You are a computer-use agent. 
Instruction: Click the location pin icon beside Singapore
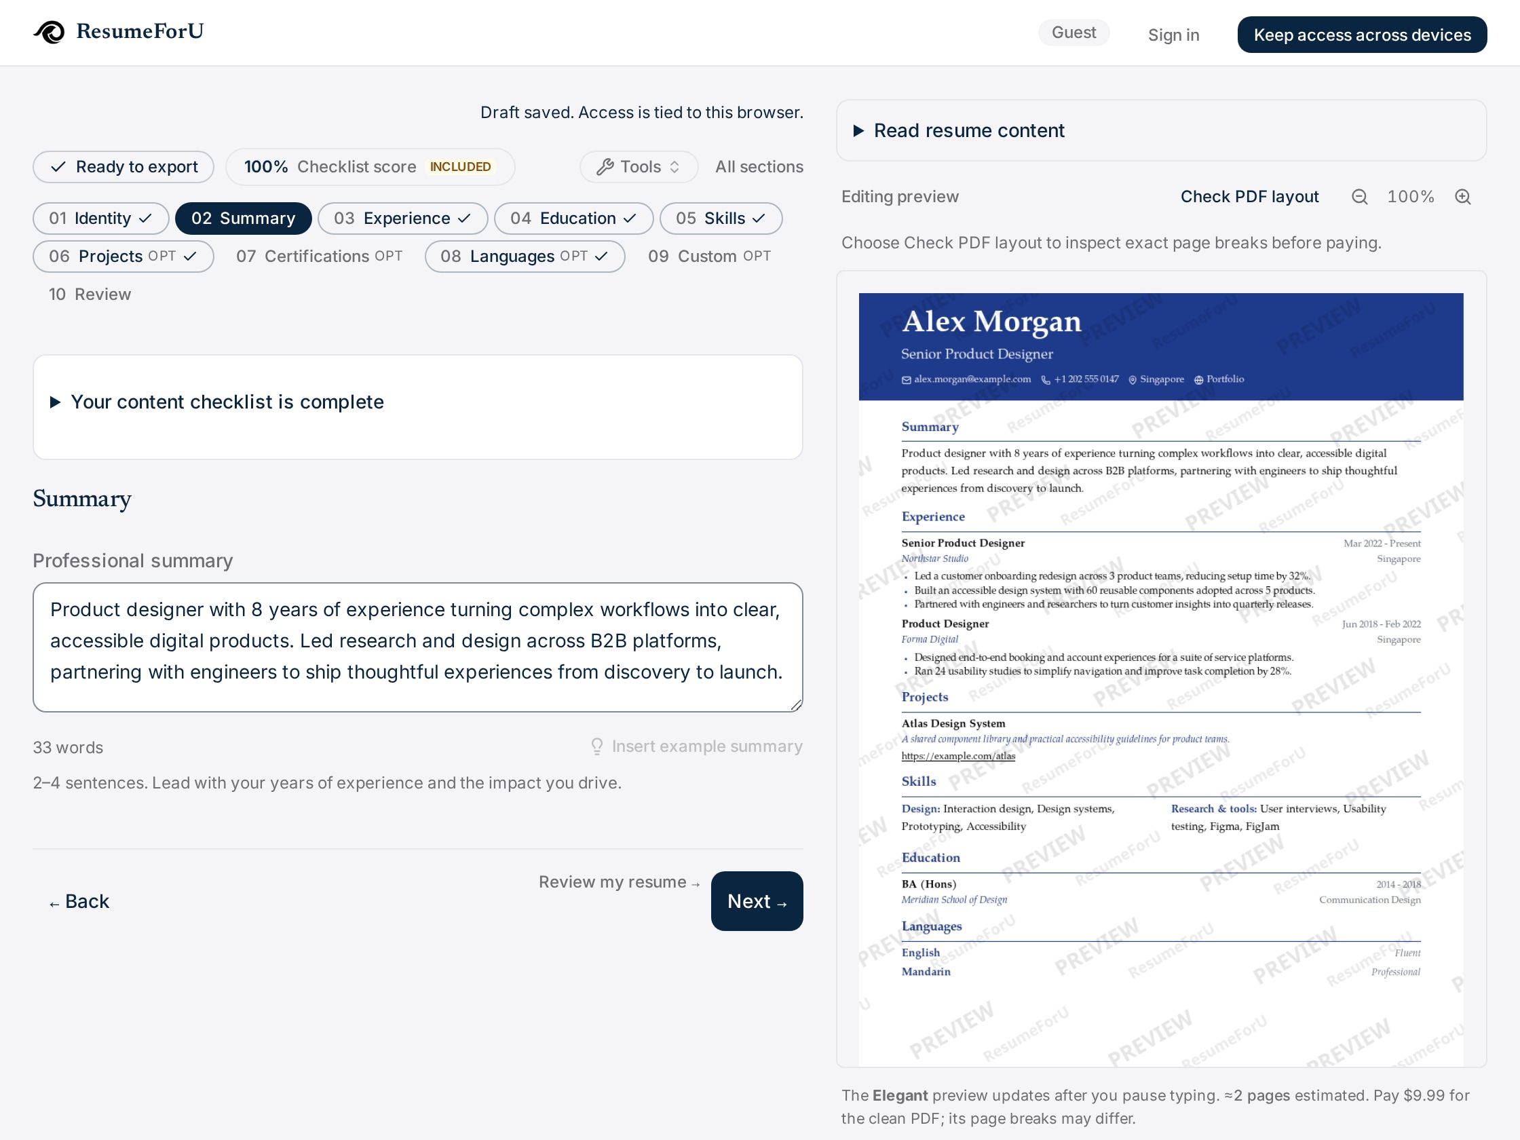click(1133, 380)
